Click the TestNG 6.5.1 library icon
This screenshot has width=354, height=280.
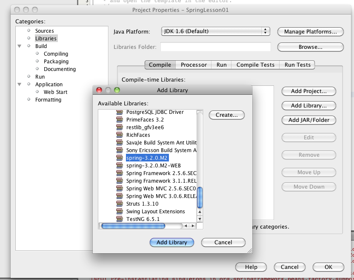120,219
